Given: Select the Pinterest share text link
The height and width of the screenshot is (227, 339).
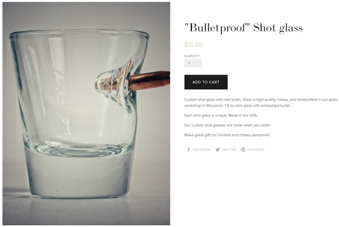Looking at the screenshot, I should pos(256,150).
